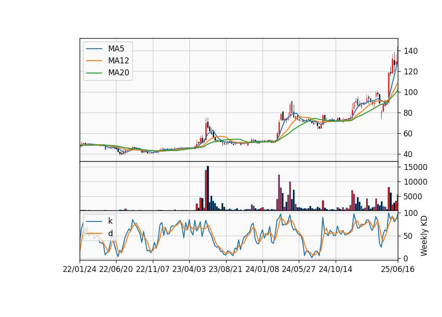Click the 15000 volume axis tick label
This screenshot has height=317, width=442.
415,167
